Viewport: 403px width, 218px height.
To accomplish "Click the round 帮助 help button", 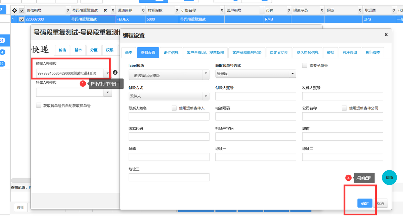I will [389, 178].
